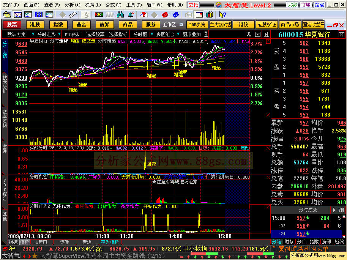This screenshot has height=260, width=347.
Task: Open the 文件 menu
Action: pyautogui.click(x=11, y=5)
